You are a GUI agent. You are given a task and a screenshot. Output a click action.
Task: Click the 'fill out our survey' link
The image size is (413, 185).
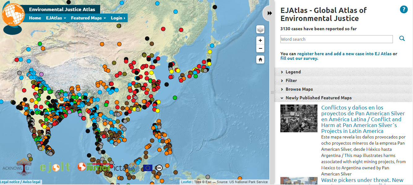pyautogui.click(x=299, y=58)
